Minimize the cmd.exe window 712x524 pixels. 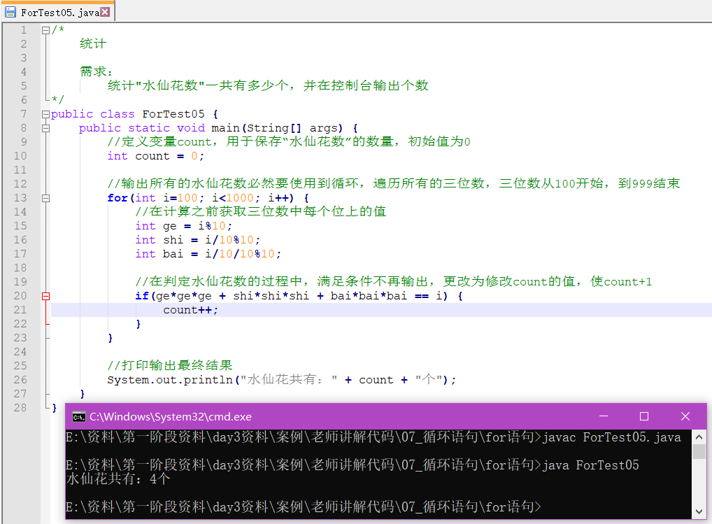click(604, 416)
